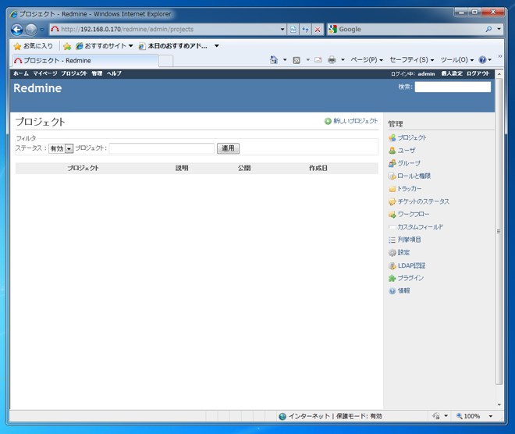Open the Tools (ツール) menu
Viewport: 515px width, 434px height.
456,60
